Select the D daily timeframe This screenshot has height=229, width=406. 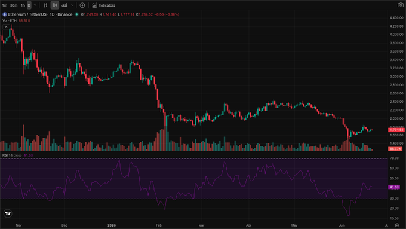(29, 5)
